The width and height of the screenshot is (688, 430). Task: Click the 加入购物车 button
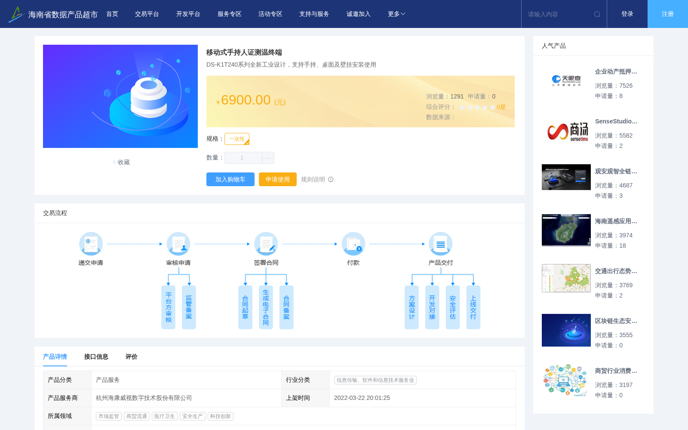[x=230, y=179]
